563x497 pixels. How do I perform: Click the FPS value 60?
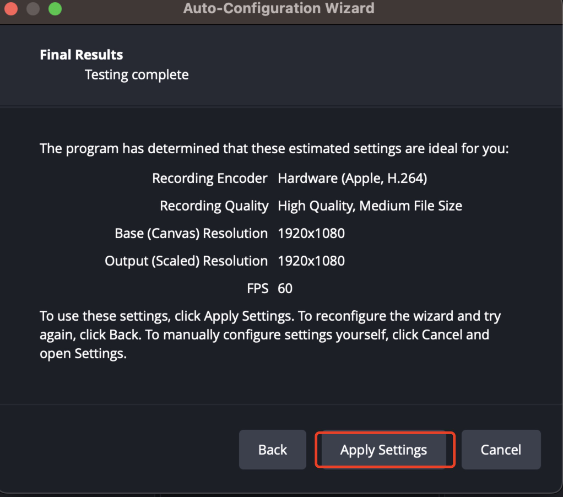pos(285,288)
